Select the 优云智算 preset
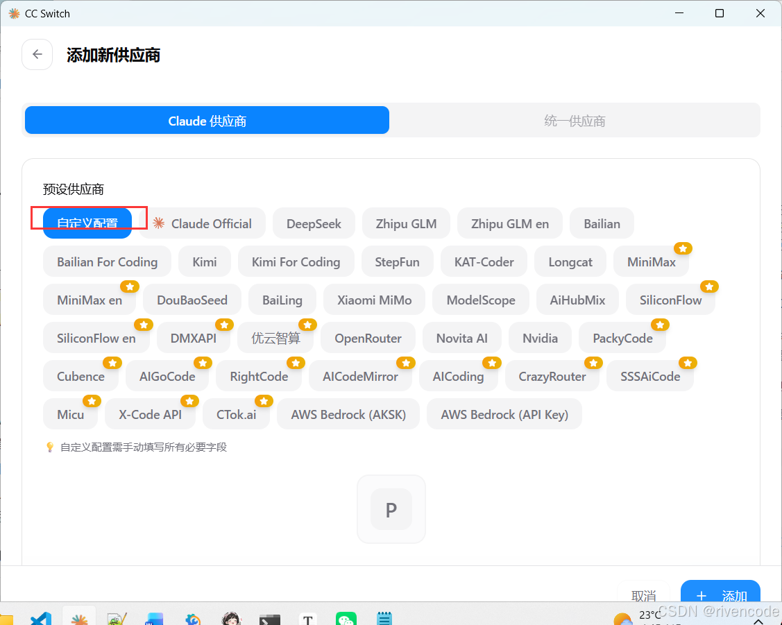This screenshot has height=625, width=782. [x=275, y=338]
